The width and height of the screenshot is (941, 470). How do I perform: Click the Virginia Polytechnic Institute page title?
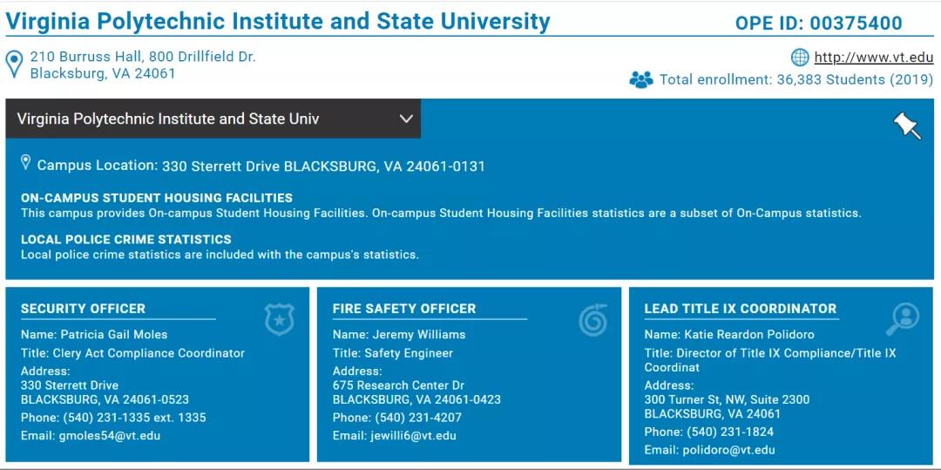click(x=278, y=22)
